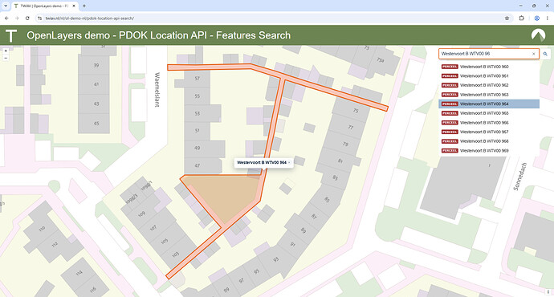Open the browser tab search dropdown arrow

pos(6,6)
